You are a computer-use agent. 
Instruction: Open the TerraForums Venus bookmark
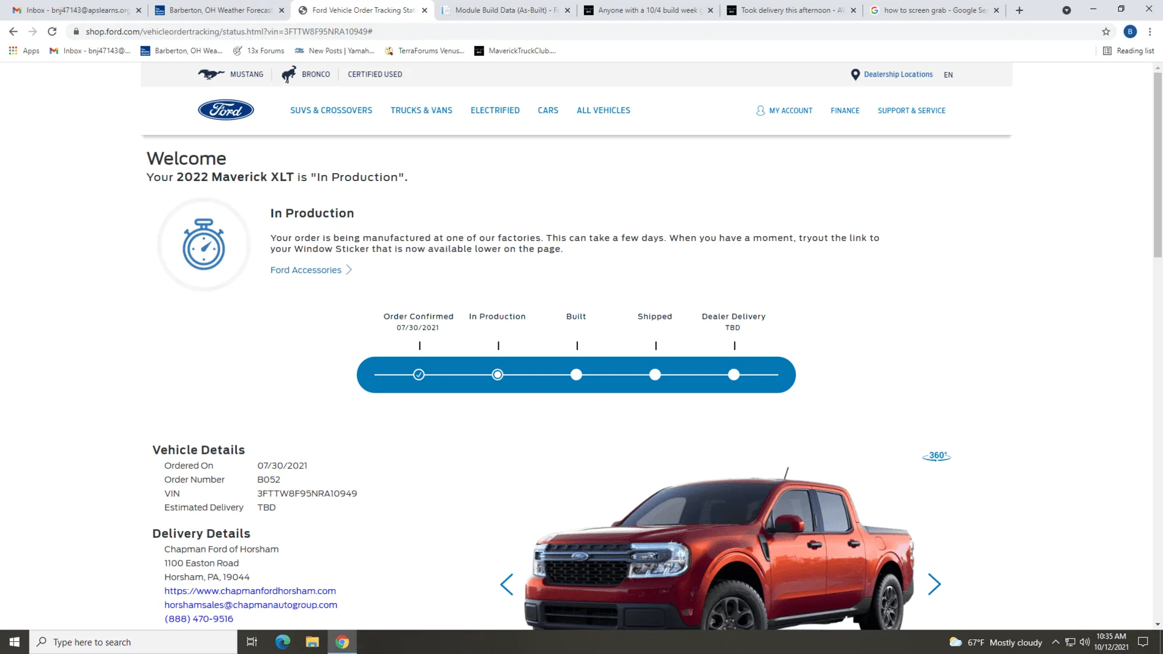(424, 51)
